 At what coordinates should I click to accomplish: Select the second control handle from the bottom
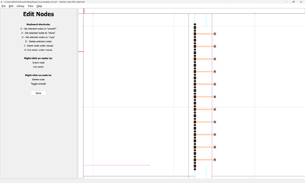pos(215,147)
